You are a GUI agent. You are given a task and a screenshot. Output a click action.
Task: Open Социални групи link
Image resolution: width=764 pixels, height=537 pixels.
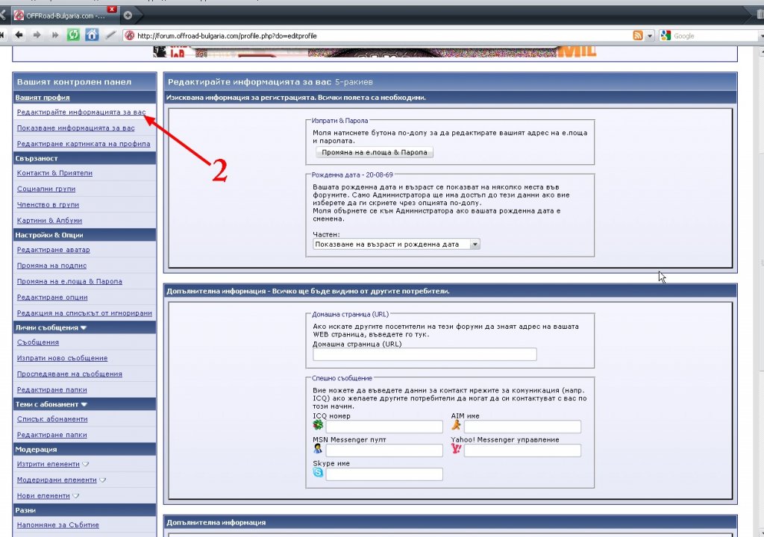pos(46,189)
